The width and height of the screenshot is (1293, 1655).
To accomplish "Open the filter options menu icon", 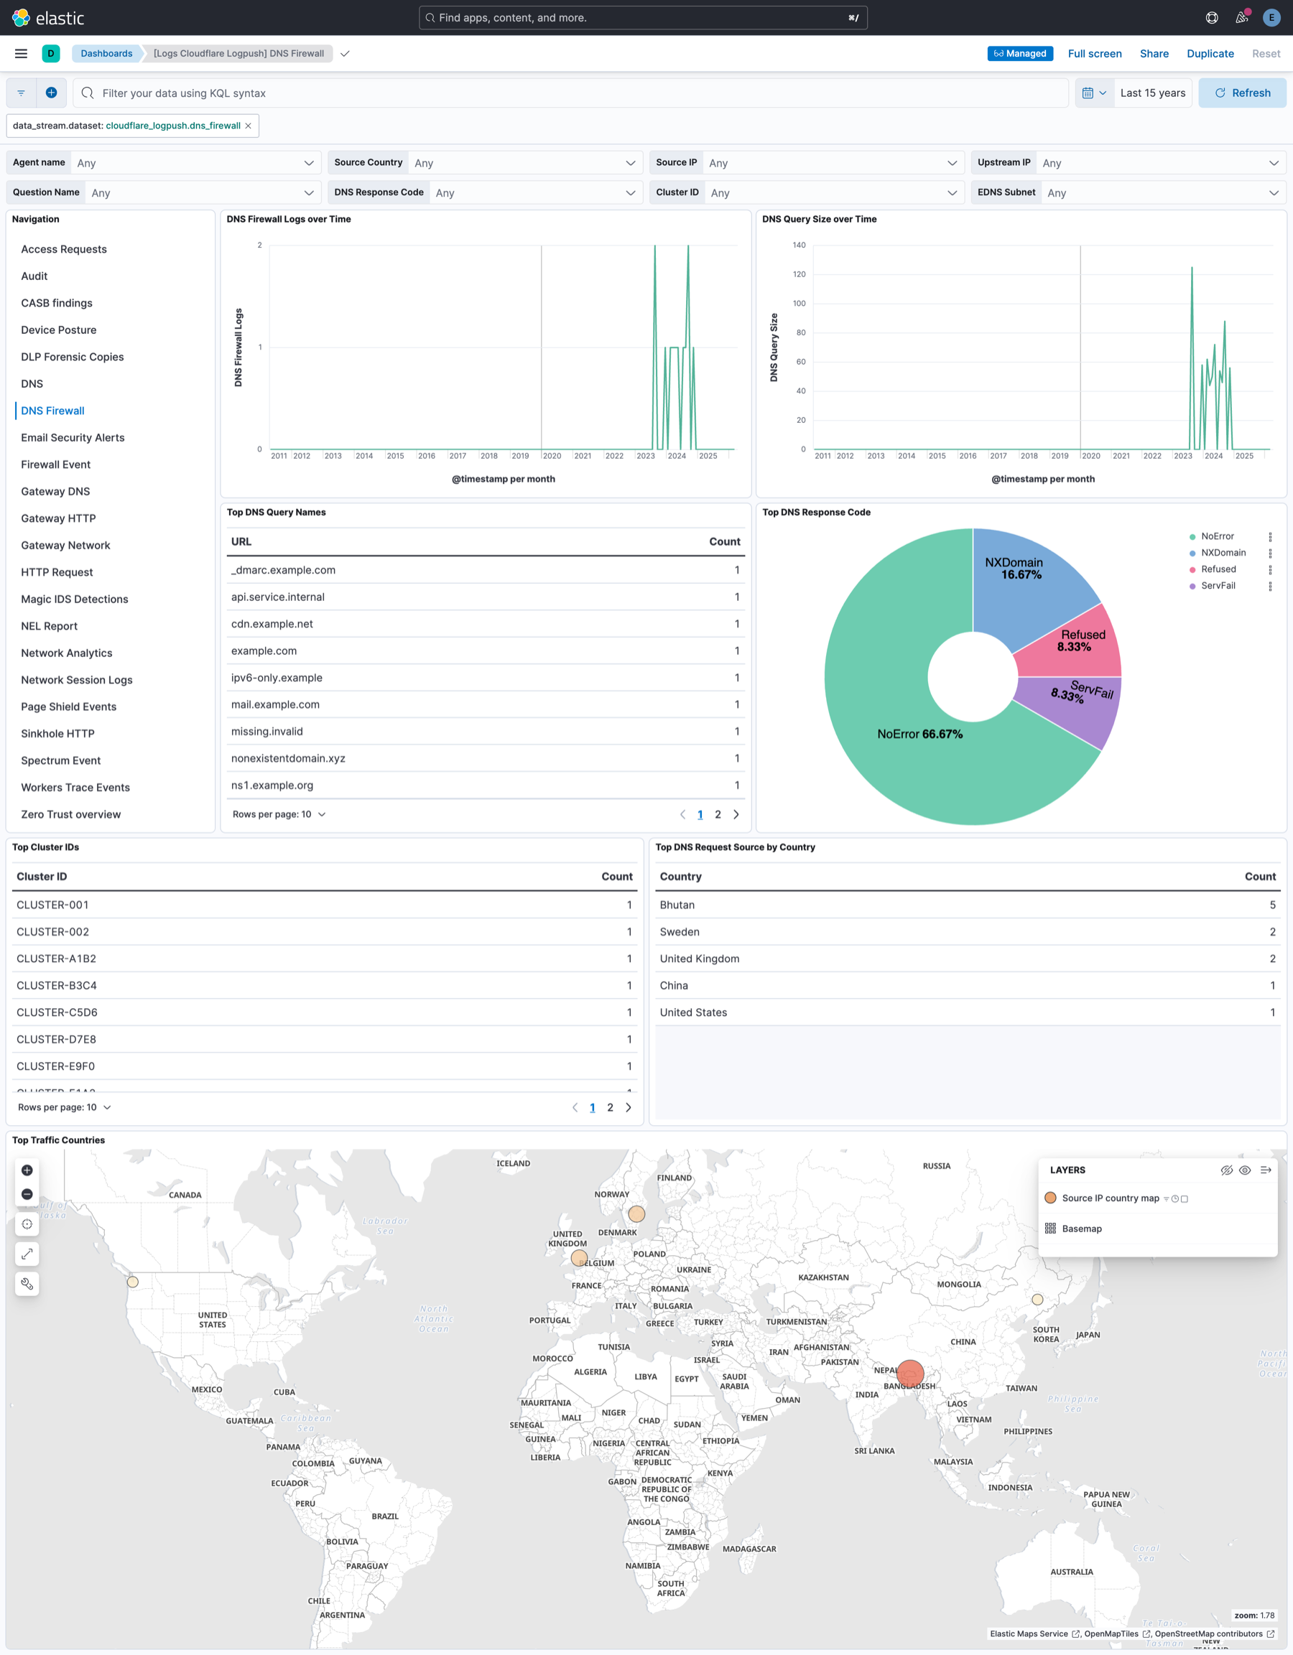I will coord(22,93).
